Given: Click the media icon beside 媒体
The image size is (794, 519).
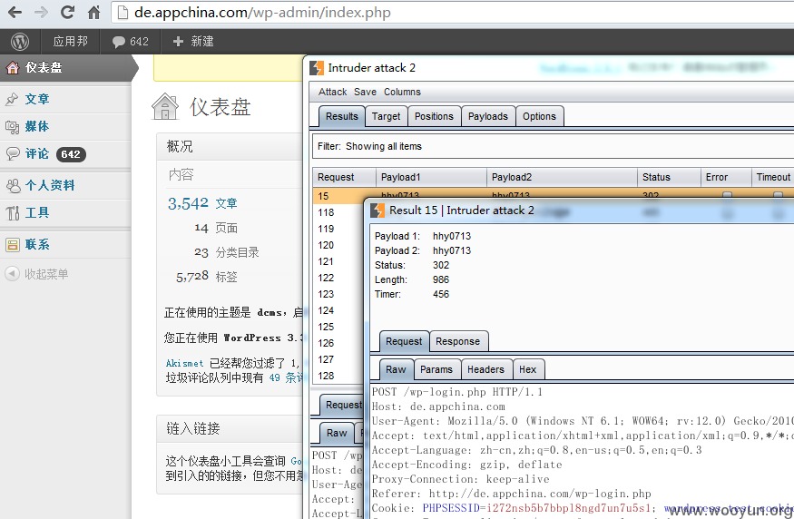Looking at the screenshot, I should [12, 127].
